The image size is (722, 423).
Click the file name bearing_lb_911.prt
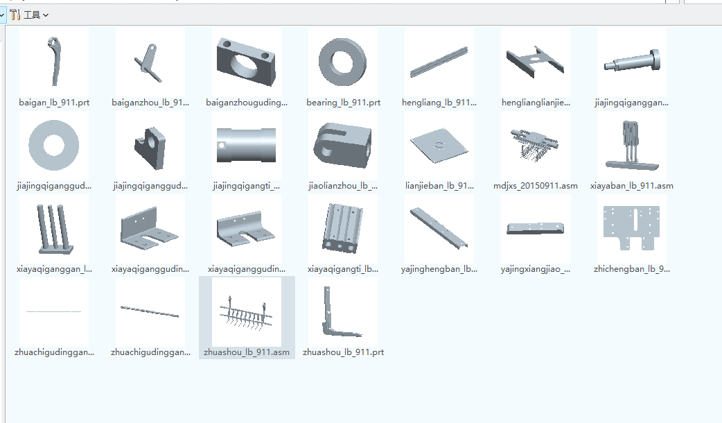point(343,103)
